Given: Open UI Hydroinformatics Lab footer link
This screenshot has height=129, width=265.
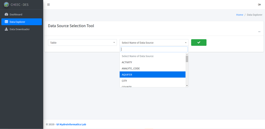Looking at the screenshot, I should point(71,124).
